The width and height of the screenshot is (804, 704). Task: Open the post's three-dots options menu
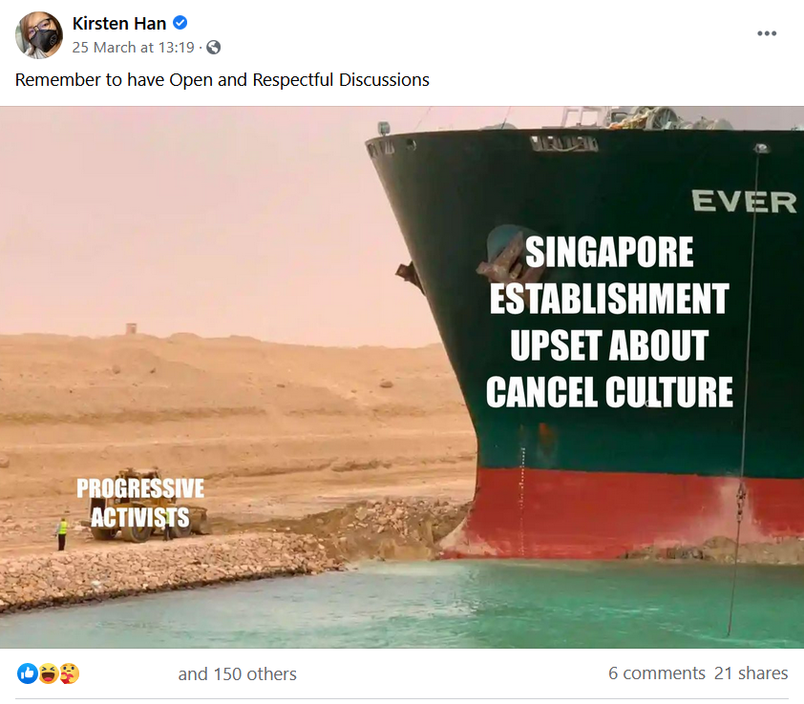(x=767, y=33)
